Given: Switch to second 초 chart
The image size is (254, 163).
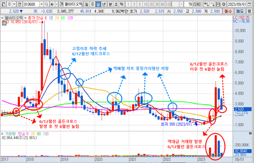Looking at the screenshot, I should (x=116, y=4).
